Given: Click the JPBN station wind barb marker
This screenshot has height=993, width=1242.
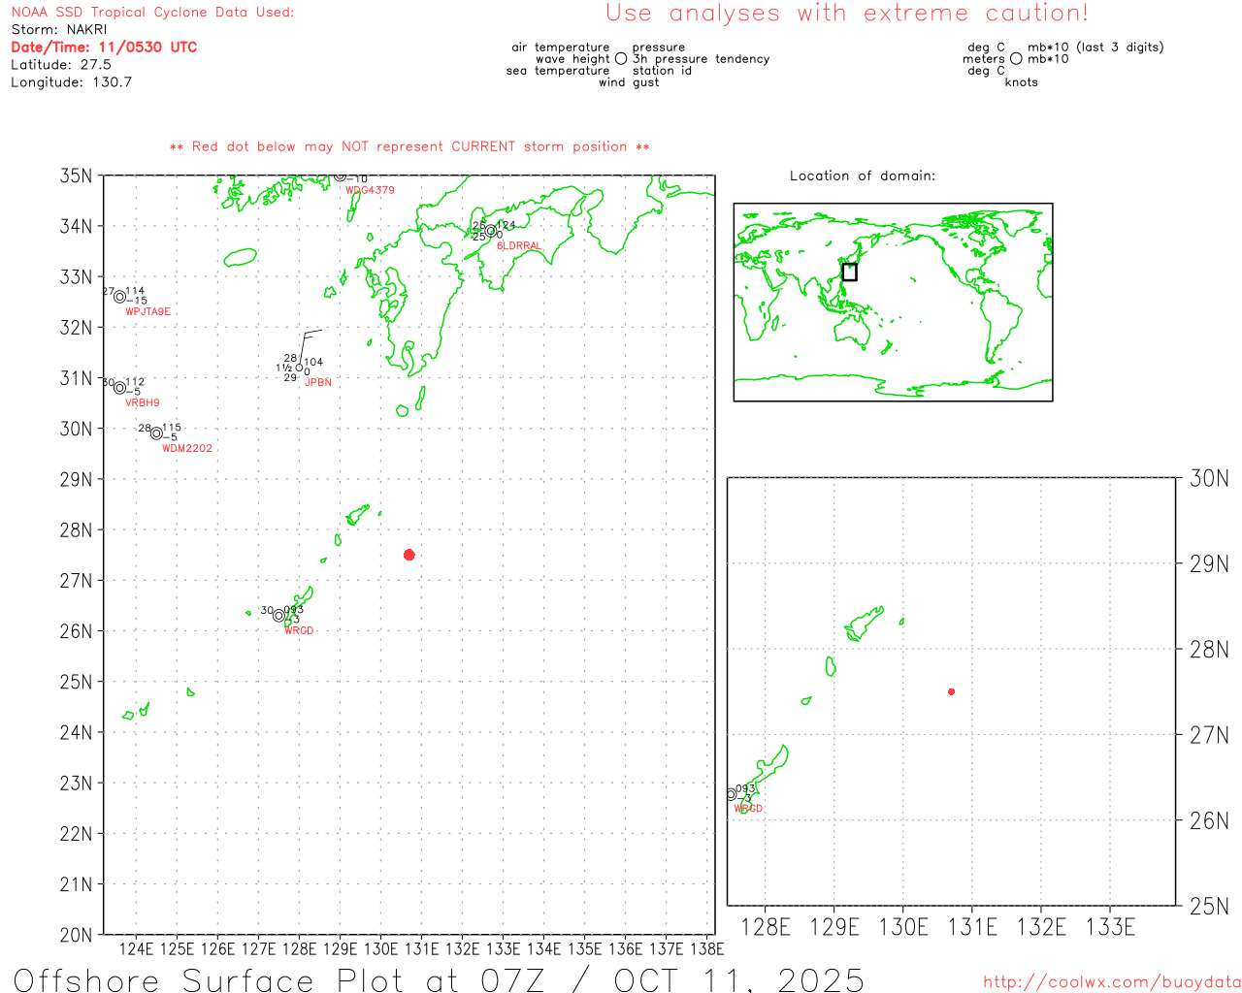Looking at the screenshot, I should tap(299, 368).
